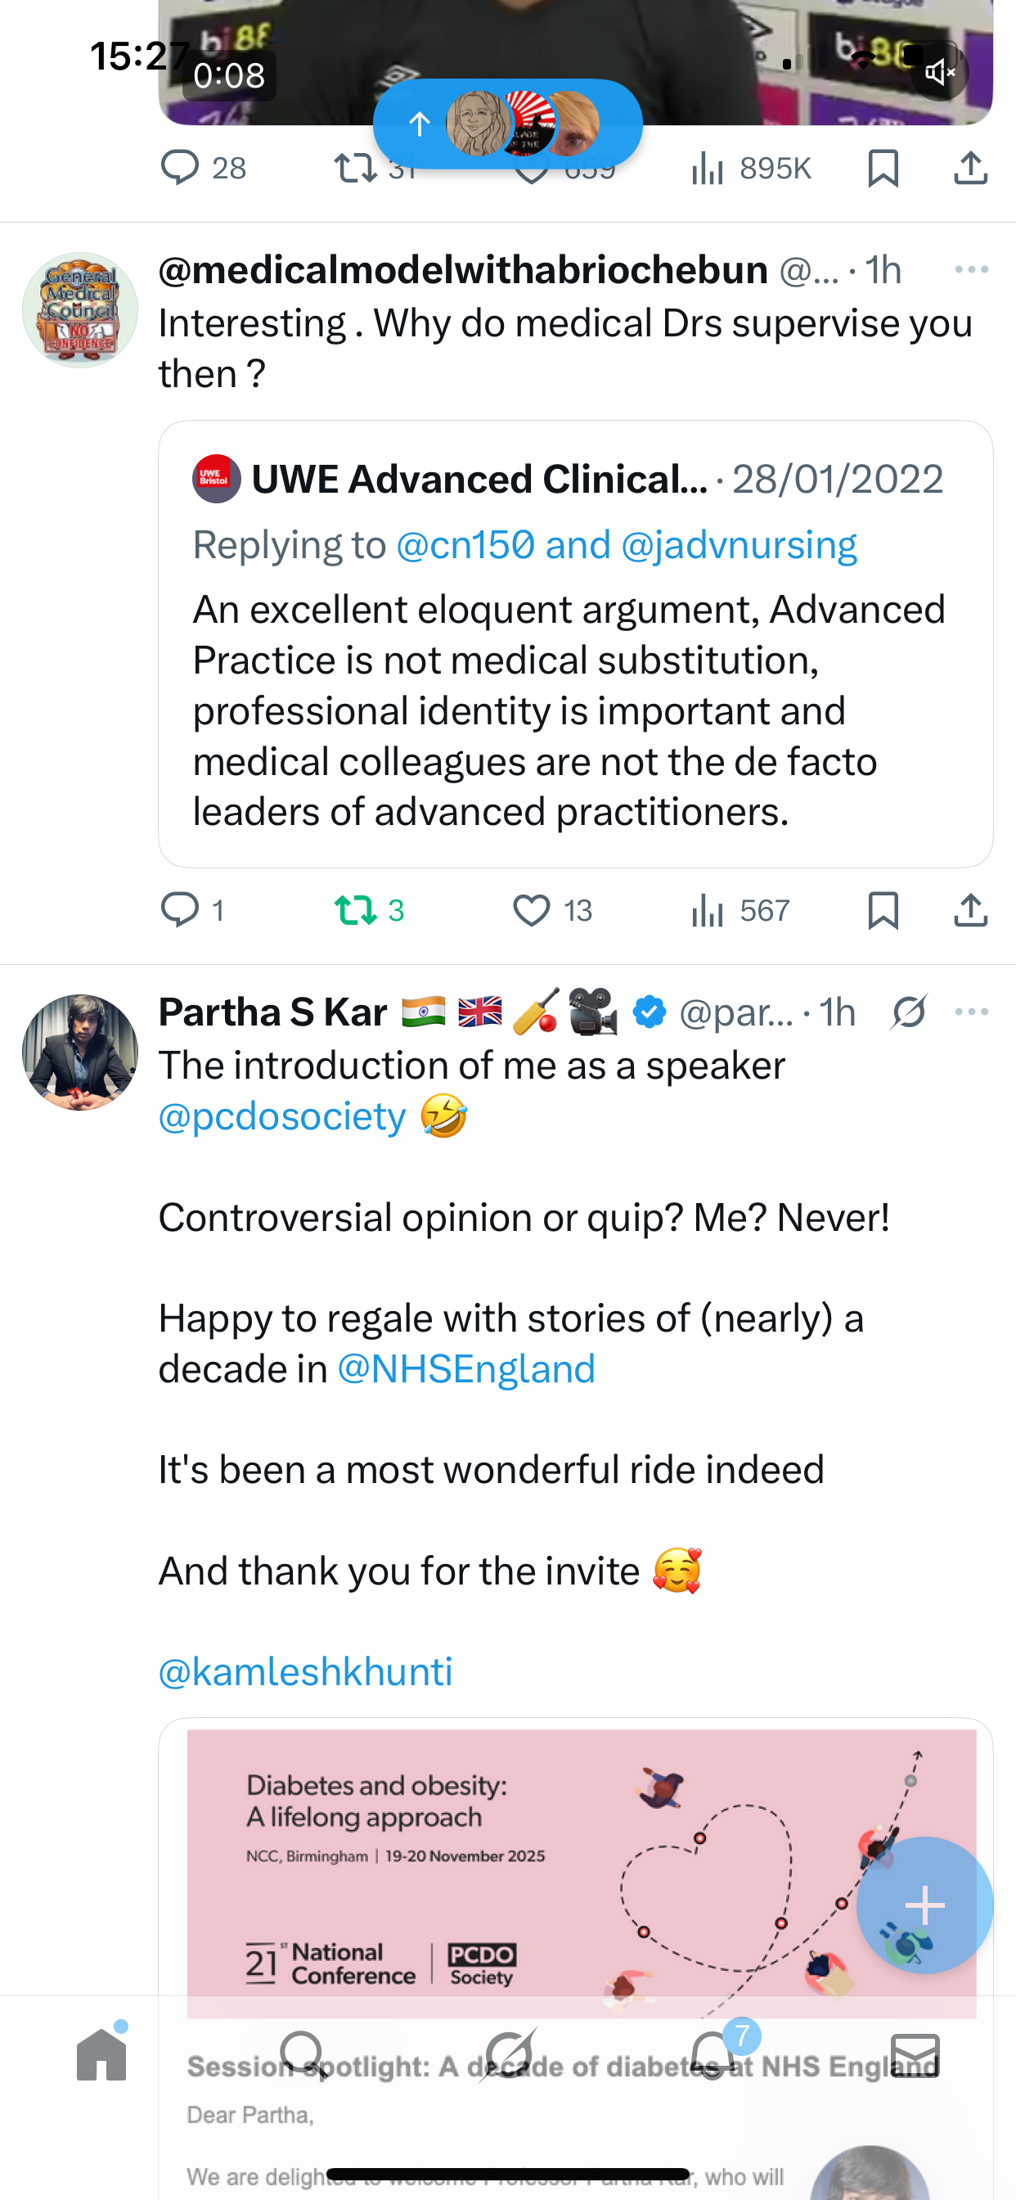Undo repost on medicalmodelwithabriochebun tweet
This screenshot has width=1016, height=2200.
[x=355, y=910]
